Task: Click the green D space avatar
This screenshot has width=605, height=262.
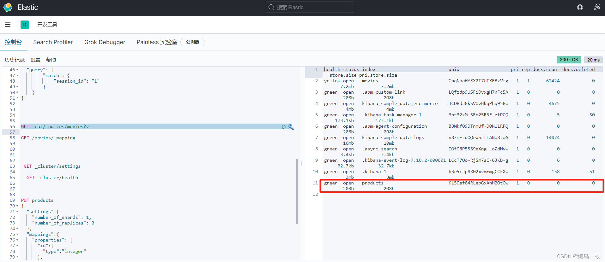Action: pos(25,25)
